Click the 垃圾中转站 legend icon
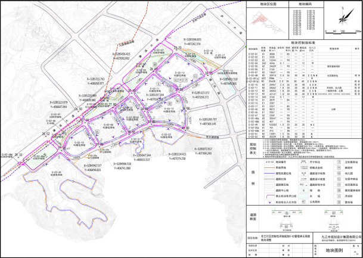This screenshot has height=258, width=363. (339, 179)
